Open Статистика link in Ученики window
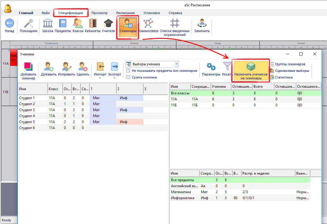The image size is (327, 224). point(284,77)
